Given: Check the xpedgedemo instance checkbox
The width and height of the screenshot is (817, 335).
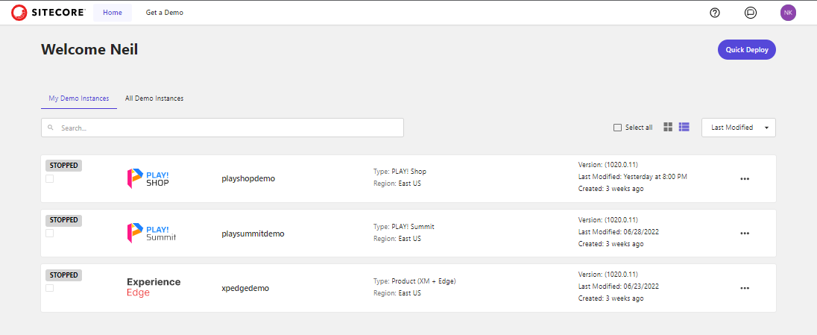Looking at the screenshot, I should click(50, 288).
